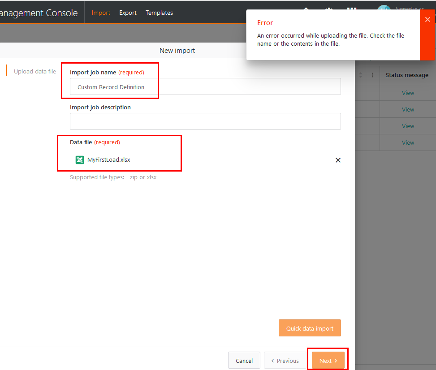The image size is (436, 370).
Task: Sort the column using the sort arrows
Action: point(361,75)
